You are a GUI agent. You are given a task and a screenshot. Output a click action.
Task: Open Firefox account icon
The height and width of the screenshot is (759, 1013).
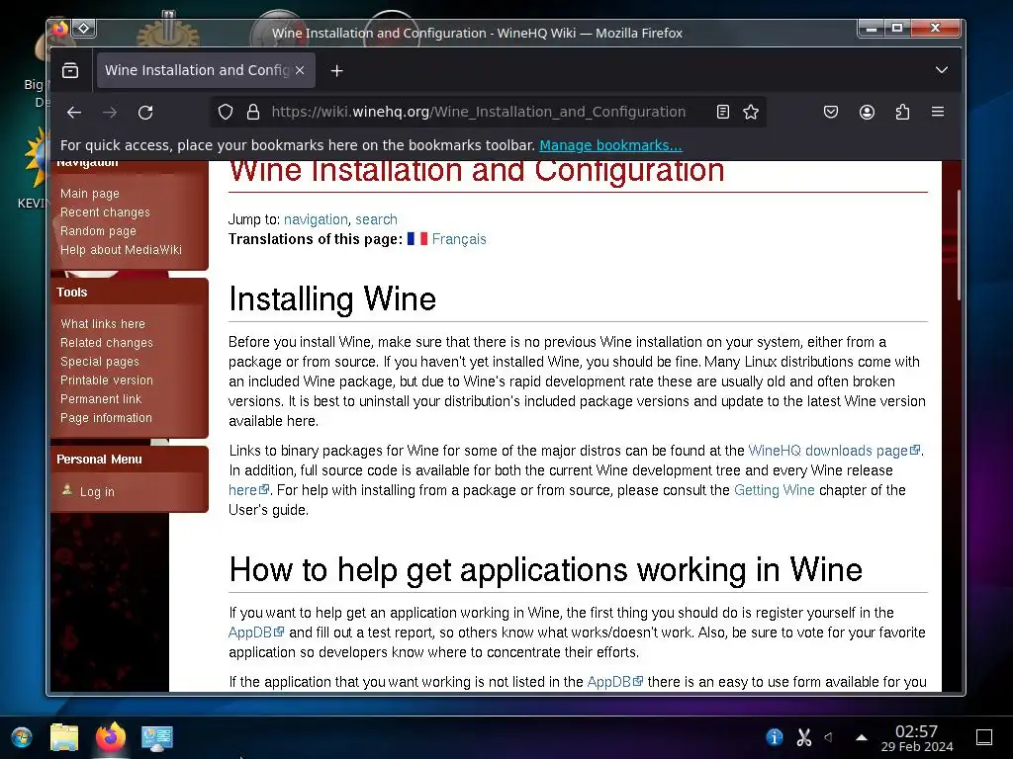click(x=867, y=113)
